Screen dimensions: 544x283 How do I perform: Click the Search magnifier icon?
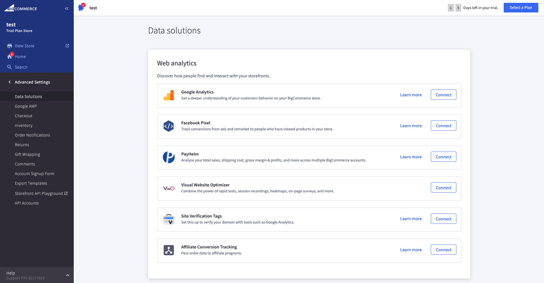10,67
